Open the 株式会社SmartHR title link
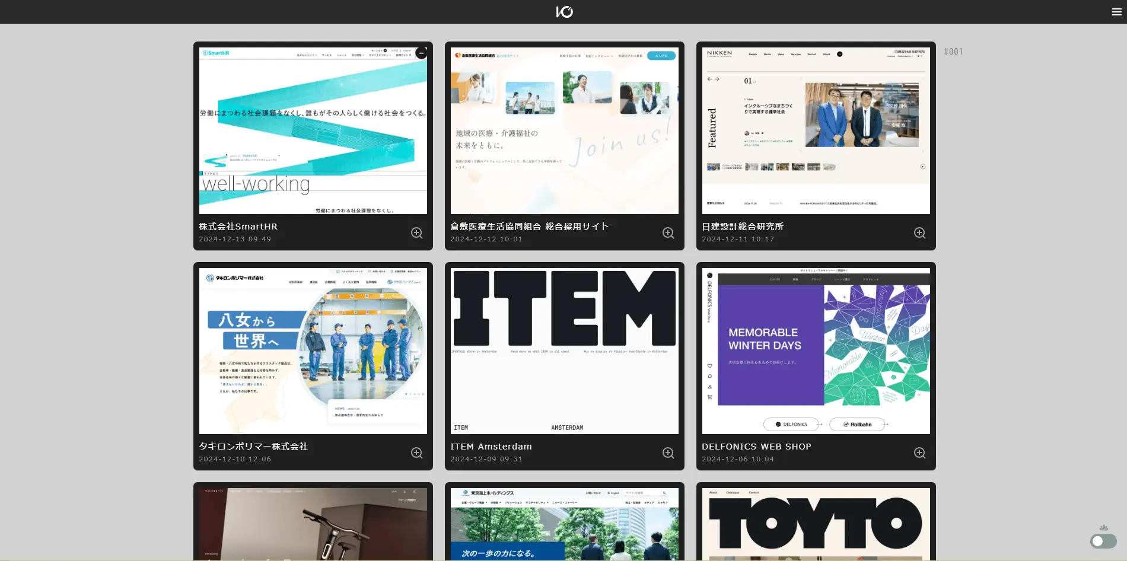The width and height of the screenshot is (1127, 561). tap(238, 227)
